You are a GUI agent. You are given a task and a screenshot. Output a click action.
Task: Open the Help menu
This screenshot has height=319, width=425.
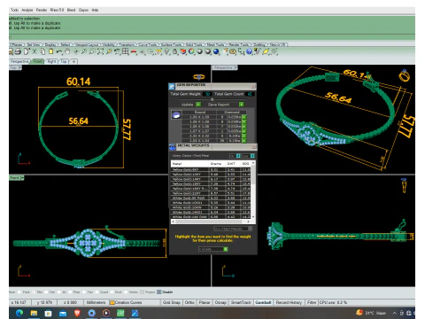[x=95, y=10]
